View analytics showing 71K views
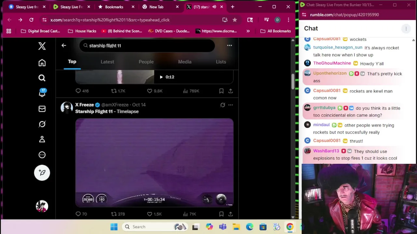Image resolution: width=417 pixels, height=234 pixels. [x=190, y=214]
